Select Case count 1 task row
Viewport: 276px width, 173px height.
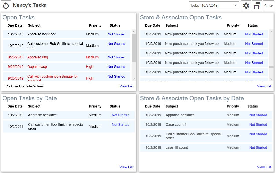176,125
